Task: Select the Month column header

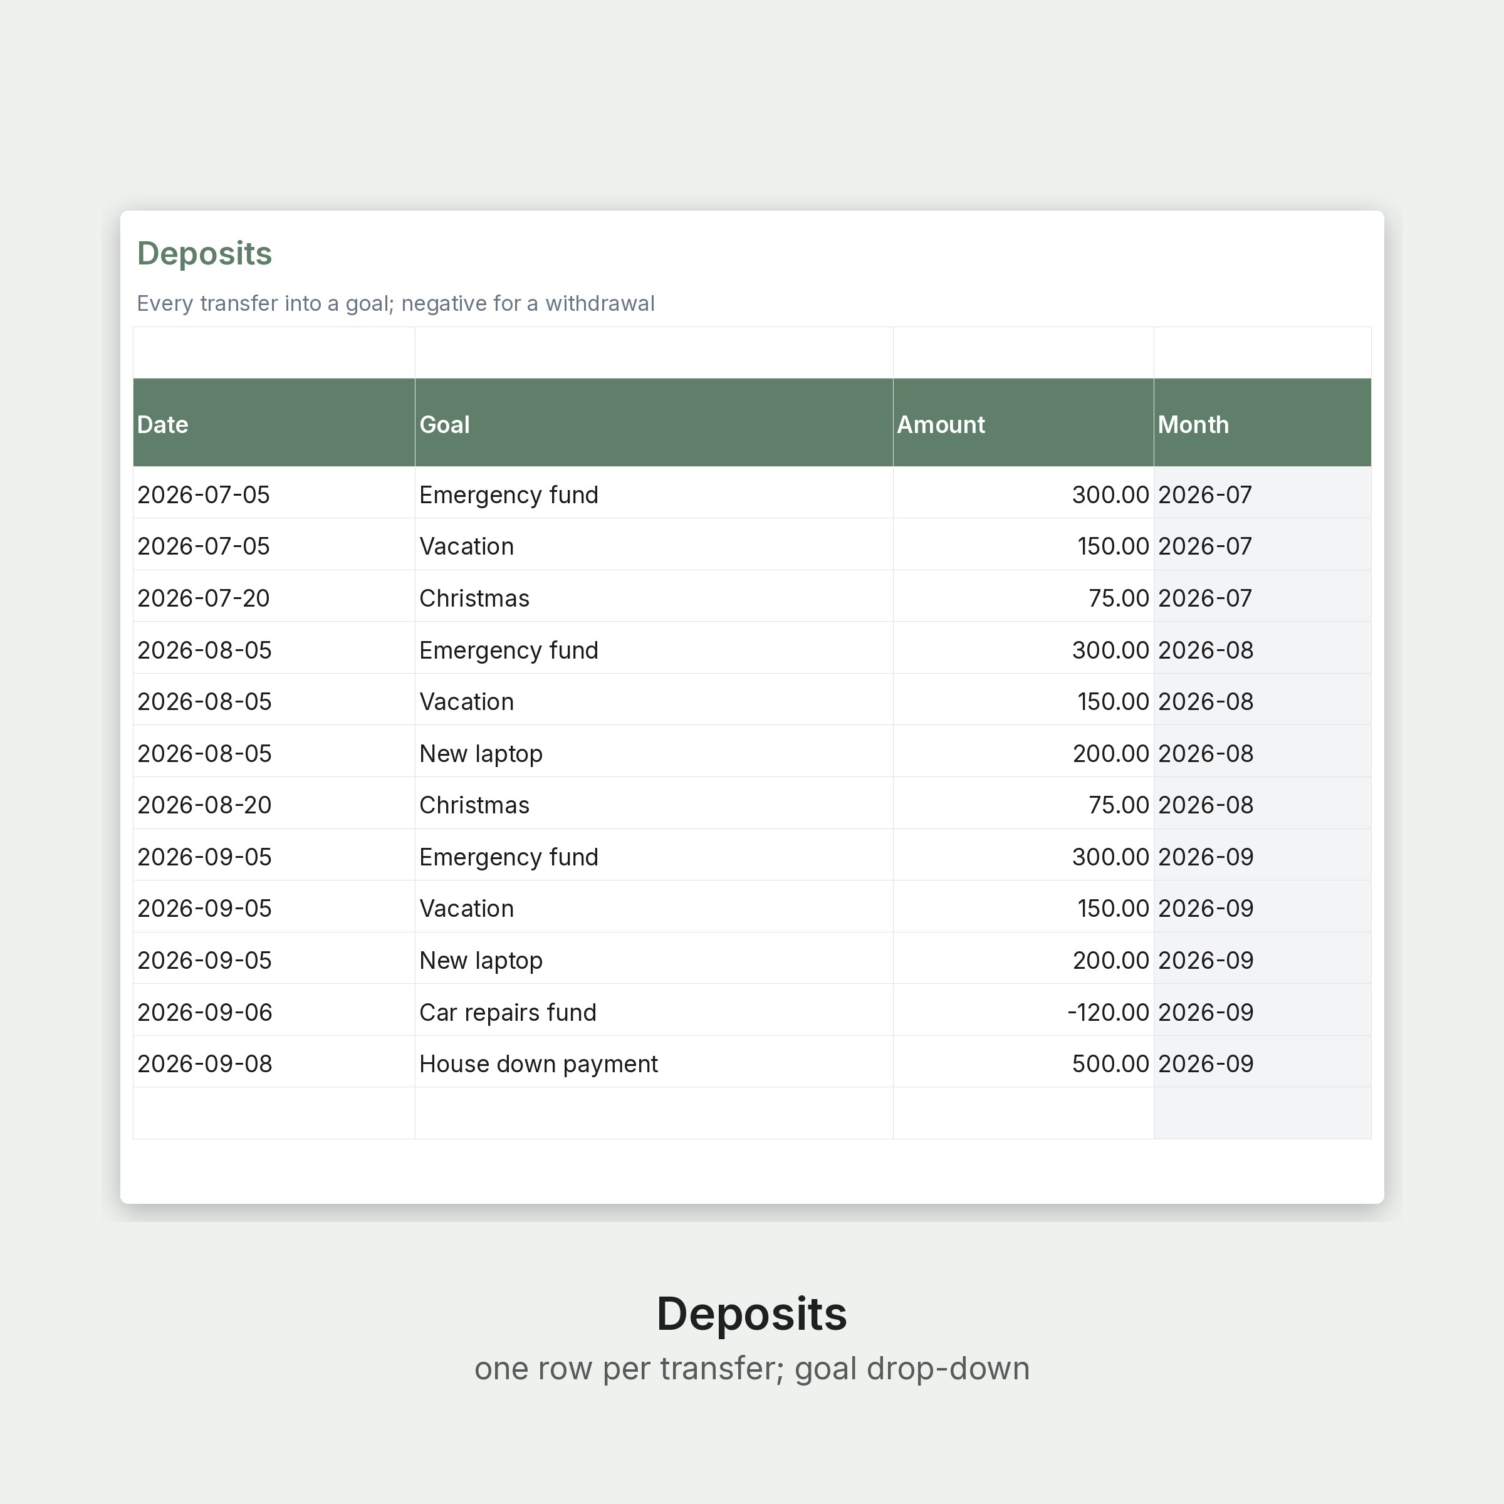Action: (1263, 423)
